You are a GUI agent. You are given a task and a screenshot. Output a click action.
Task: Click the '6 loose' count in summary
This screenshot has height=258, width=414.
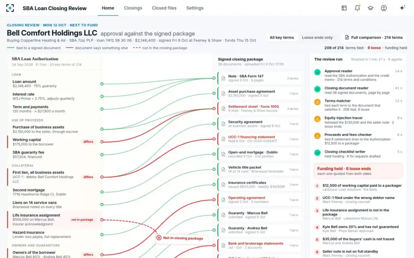click(x=374, y=48)
